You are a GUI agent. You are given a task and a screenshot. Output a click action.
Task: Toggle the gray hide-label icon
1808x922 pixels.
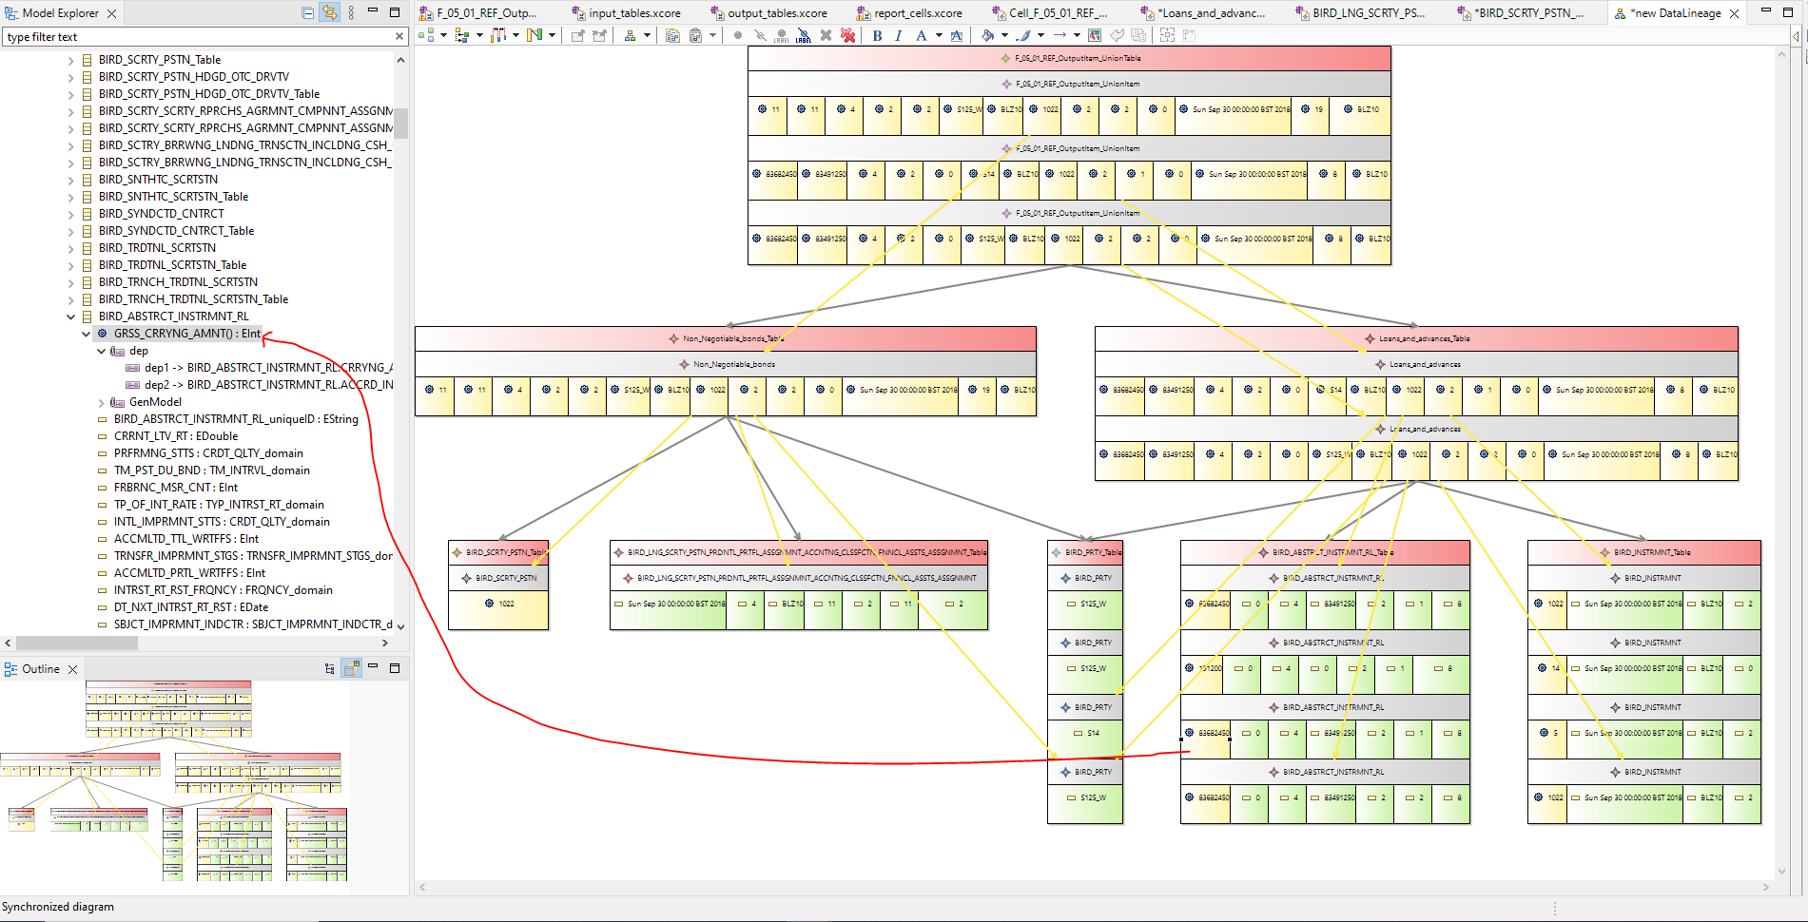click(x=781, y=38)
